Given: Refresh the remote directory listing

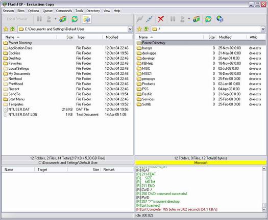Looking at the screenshot, I should point(208,19).
